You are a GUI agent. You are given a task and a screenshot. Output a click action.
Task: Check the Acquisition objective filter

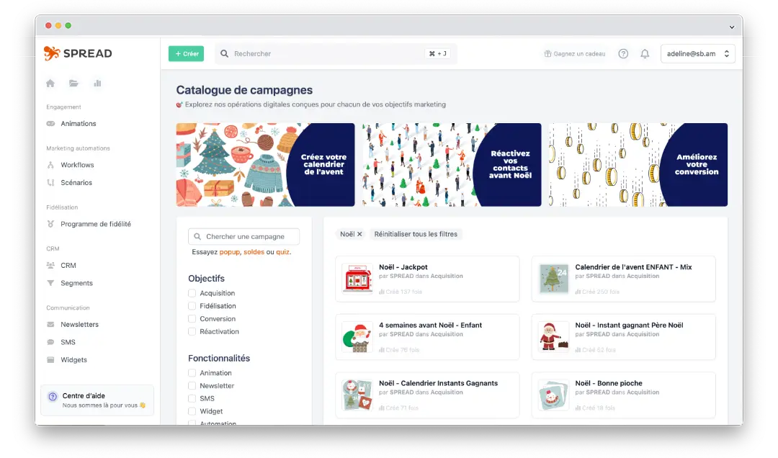coord(192,293)
